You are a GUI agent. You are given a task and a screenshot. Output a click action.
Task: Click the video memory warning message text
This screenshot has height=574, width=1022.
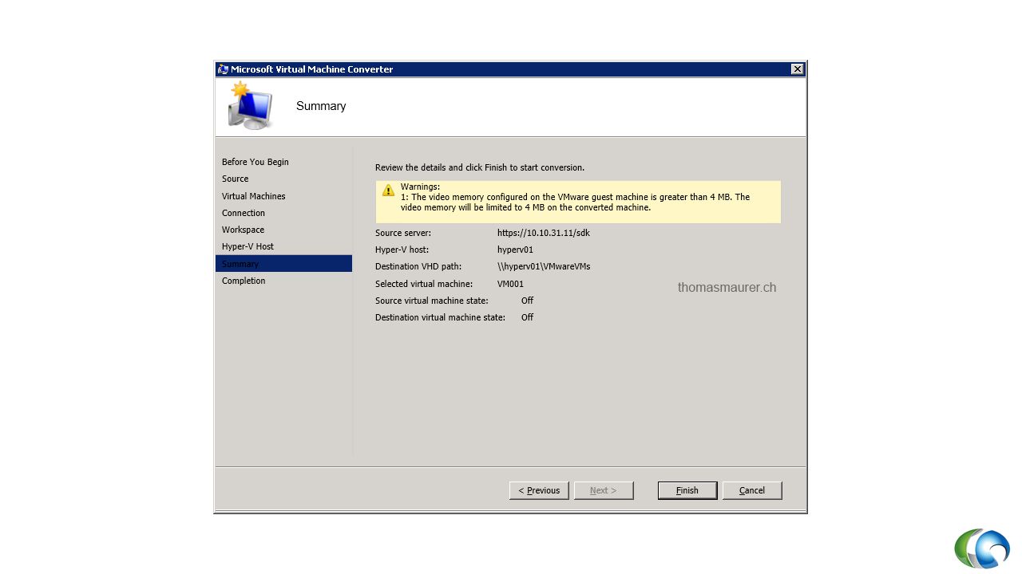click(x=575, y=202)
